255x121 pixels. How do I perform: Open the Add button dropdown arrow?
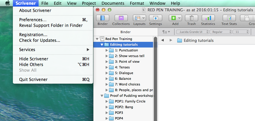(179, 18)
